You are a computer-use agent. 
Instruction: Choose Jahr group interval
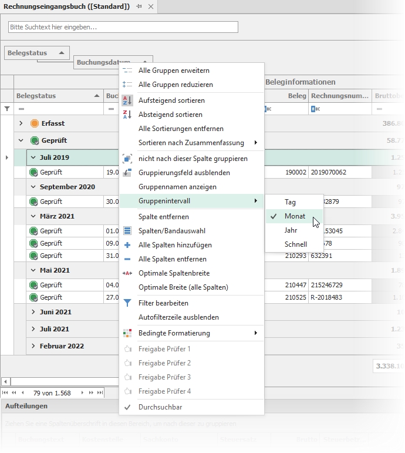point(291,230)
